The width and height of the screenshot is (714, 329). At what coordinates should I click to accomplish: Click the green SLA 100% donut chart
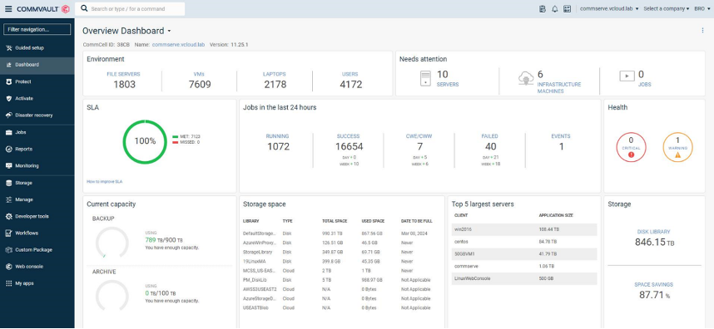(x=146, y=141)
